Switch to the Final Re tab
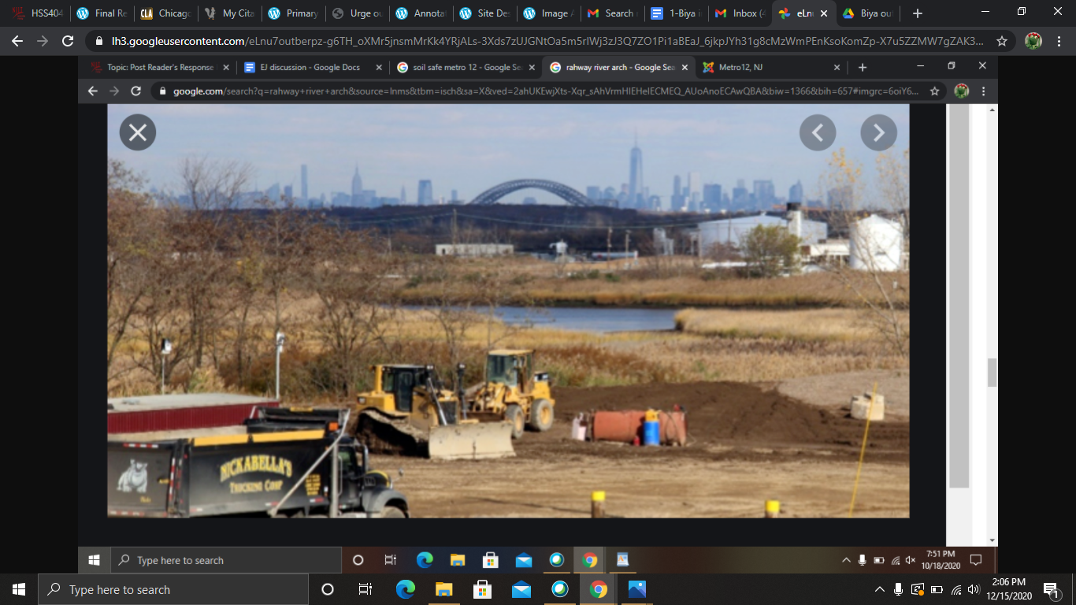The image size is (1076, 605). click(x=102, y=13)
